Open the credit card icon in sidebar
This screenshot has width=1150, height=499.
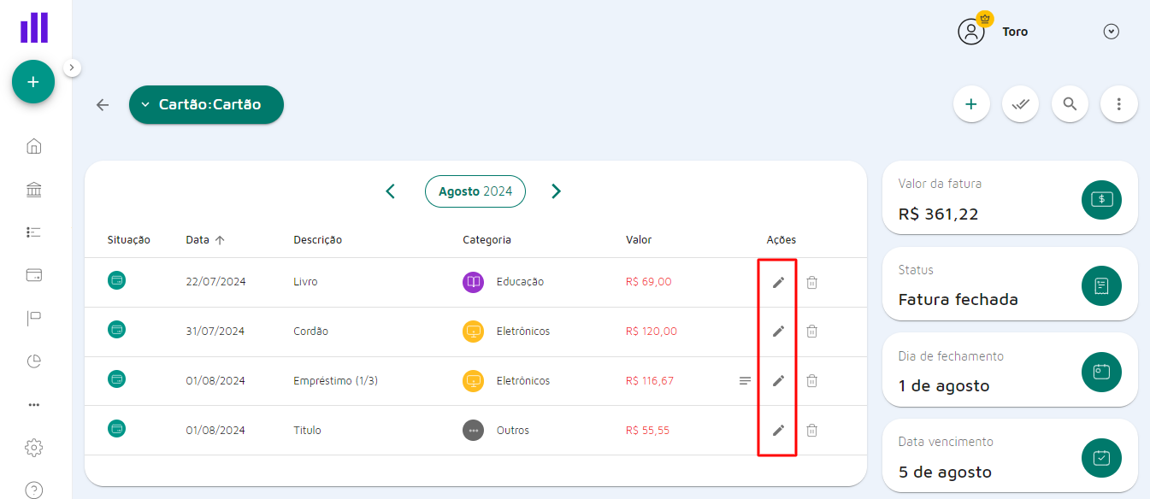pos(34,275)
